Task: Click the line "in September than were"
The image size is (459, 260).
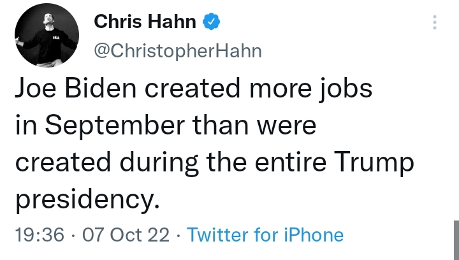Action: (166, 126)
